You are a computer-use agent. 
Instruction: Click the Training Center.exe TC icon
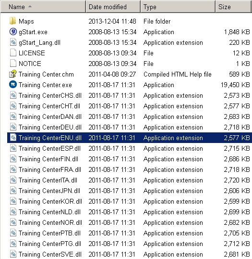point(13,85)
